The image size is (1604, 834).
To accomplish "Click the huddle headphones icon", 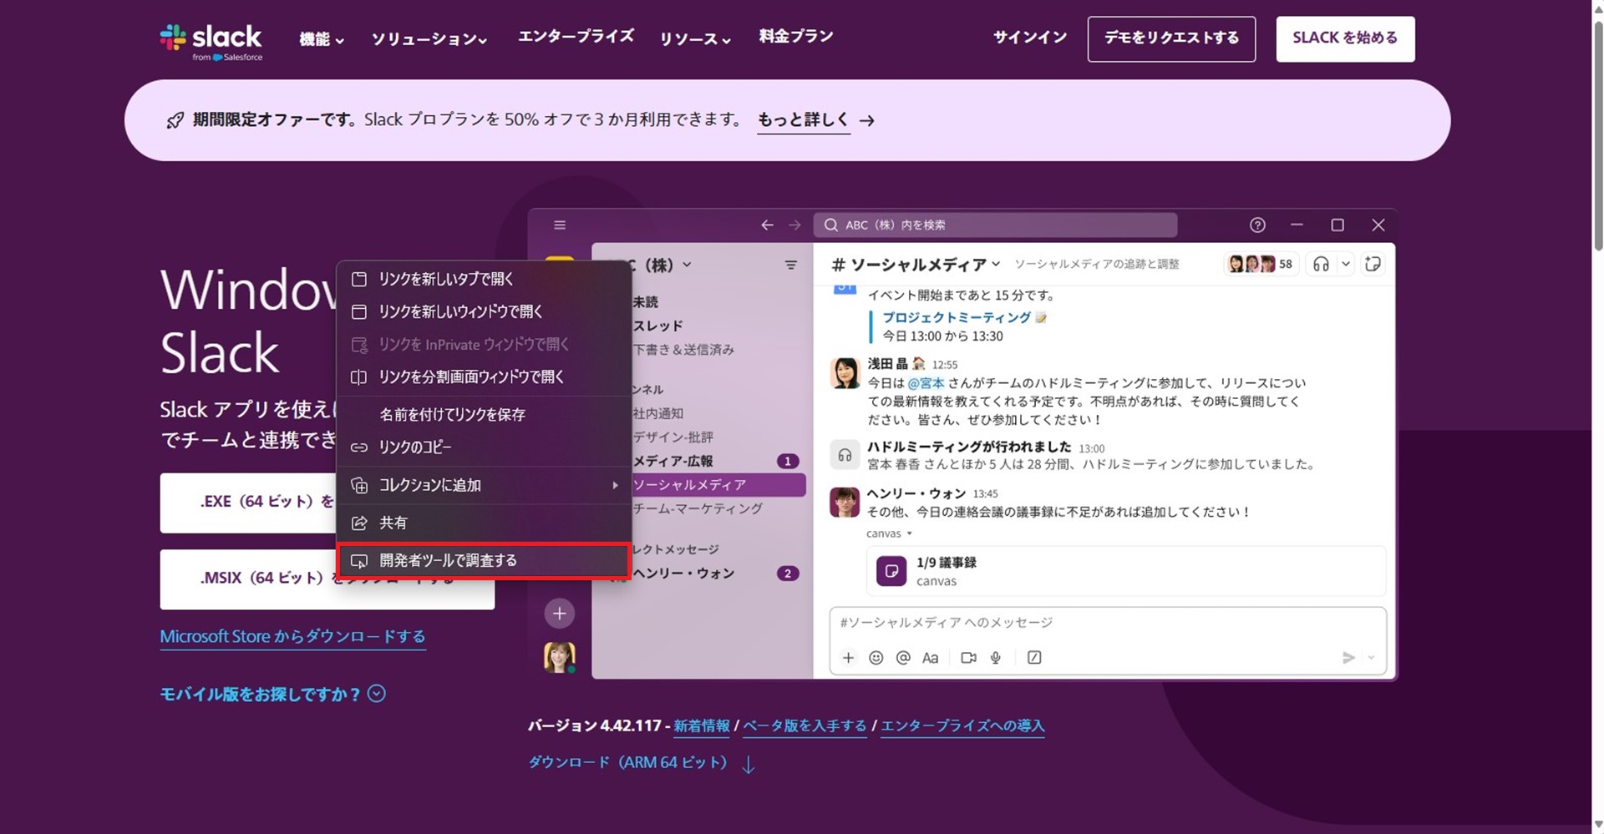I will tap(1321, 264).
